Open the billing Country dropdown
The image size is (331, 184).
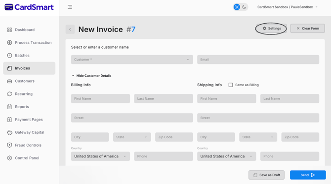pos(100,156)
